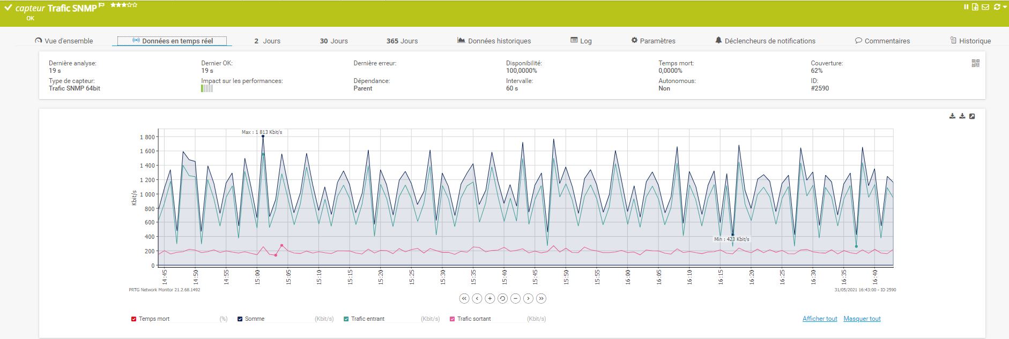Zoom out graph with minus button
This screenshot has width=1009, height=339.
pyautogui.click(x=515, y=298)
